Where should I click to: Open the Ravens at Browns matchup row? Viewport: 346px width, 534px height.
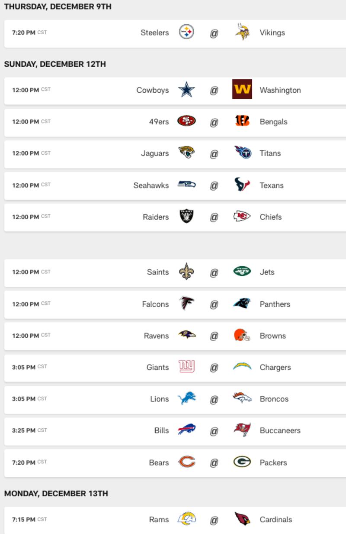click(175, 335)
